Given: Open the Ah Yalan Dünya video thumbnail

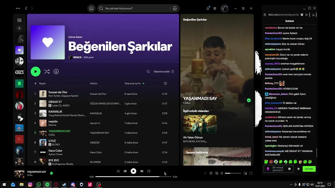Looking at the screenshot, I should point(200,124).
